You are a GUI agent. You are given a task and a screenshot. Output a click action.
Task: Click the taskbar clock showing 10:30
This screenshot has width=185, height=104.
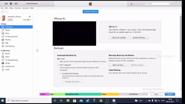[170, 101]
